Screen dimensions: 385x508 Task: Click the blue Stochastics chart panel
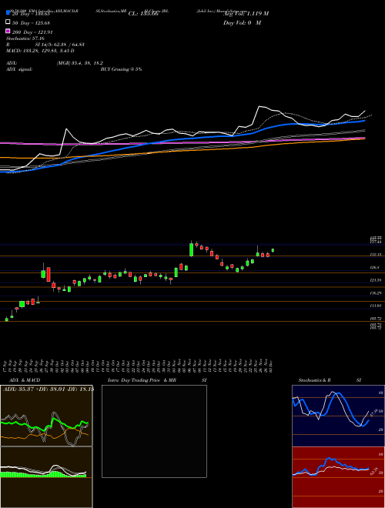[x=338, y=416]
